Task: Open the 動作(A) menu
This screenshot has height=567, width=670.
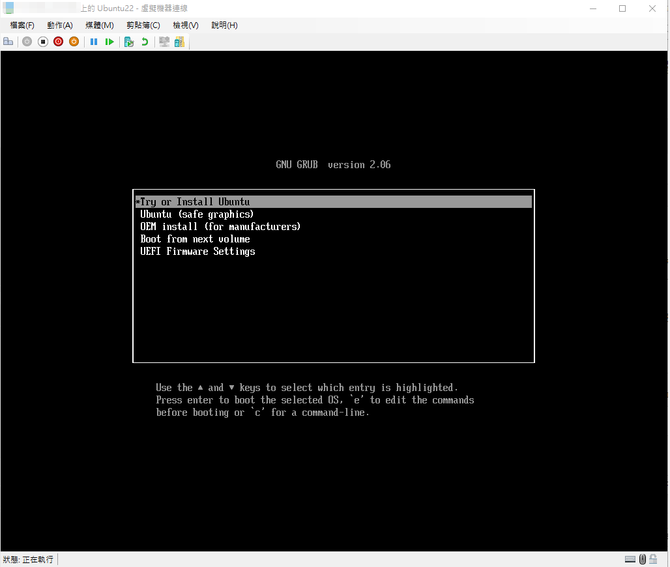Action: click(60, 25)
